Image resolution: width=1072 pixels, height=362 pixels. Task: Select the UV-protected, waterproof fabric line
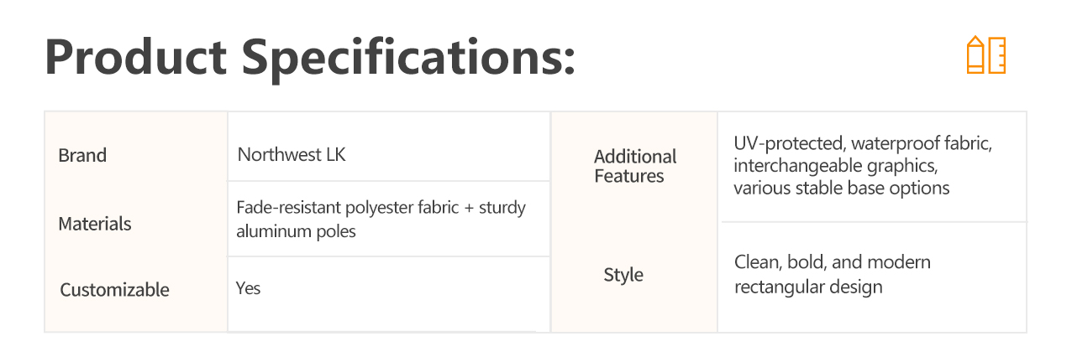[x=863, y=144]
